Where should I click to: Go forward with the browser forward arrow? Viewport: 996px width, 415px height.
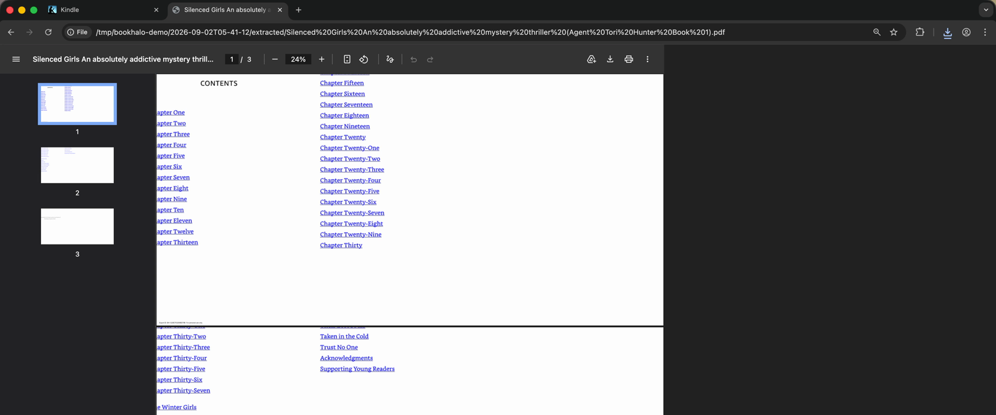tap(29, 32)
